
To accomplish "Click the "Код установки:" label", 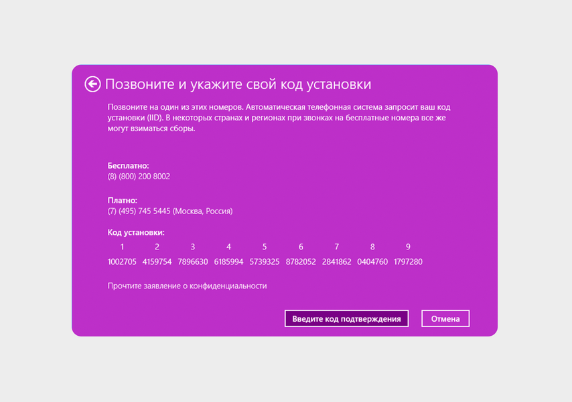I will pos(136,233).
